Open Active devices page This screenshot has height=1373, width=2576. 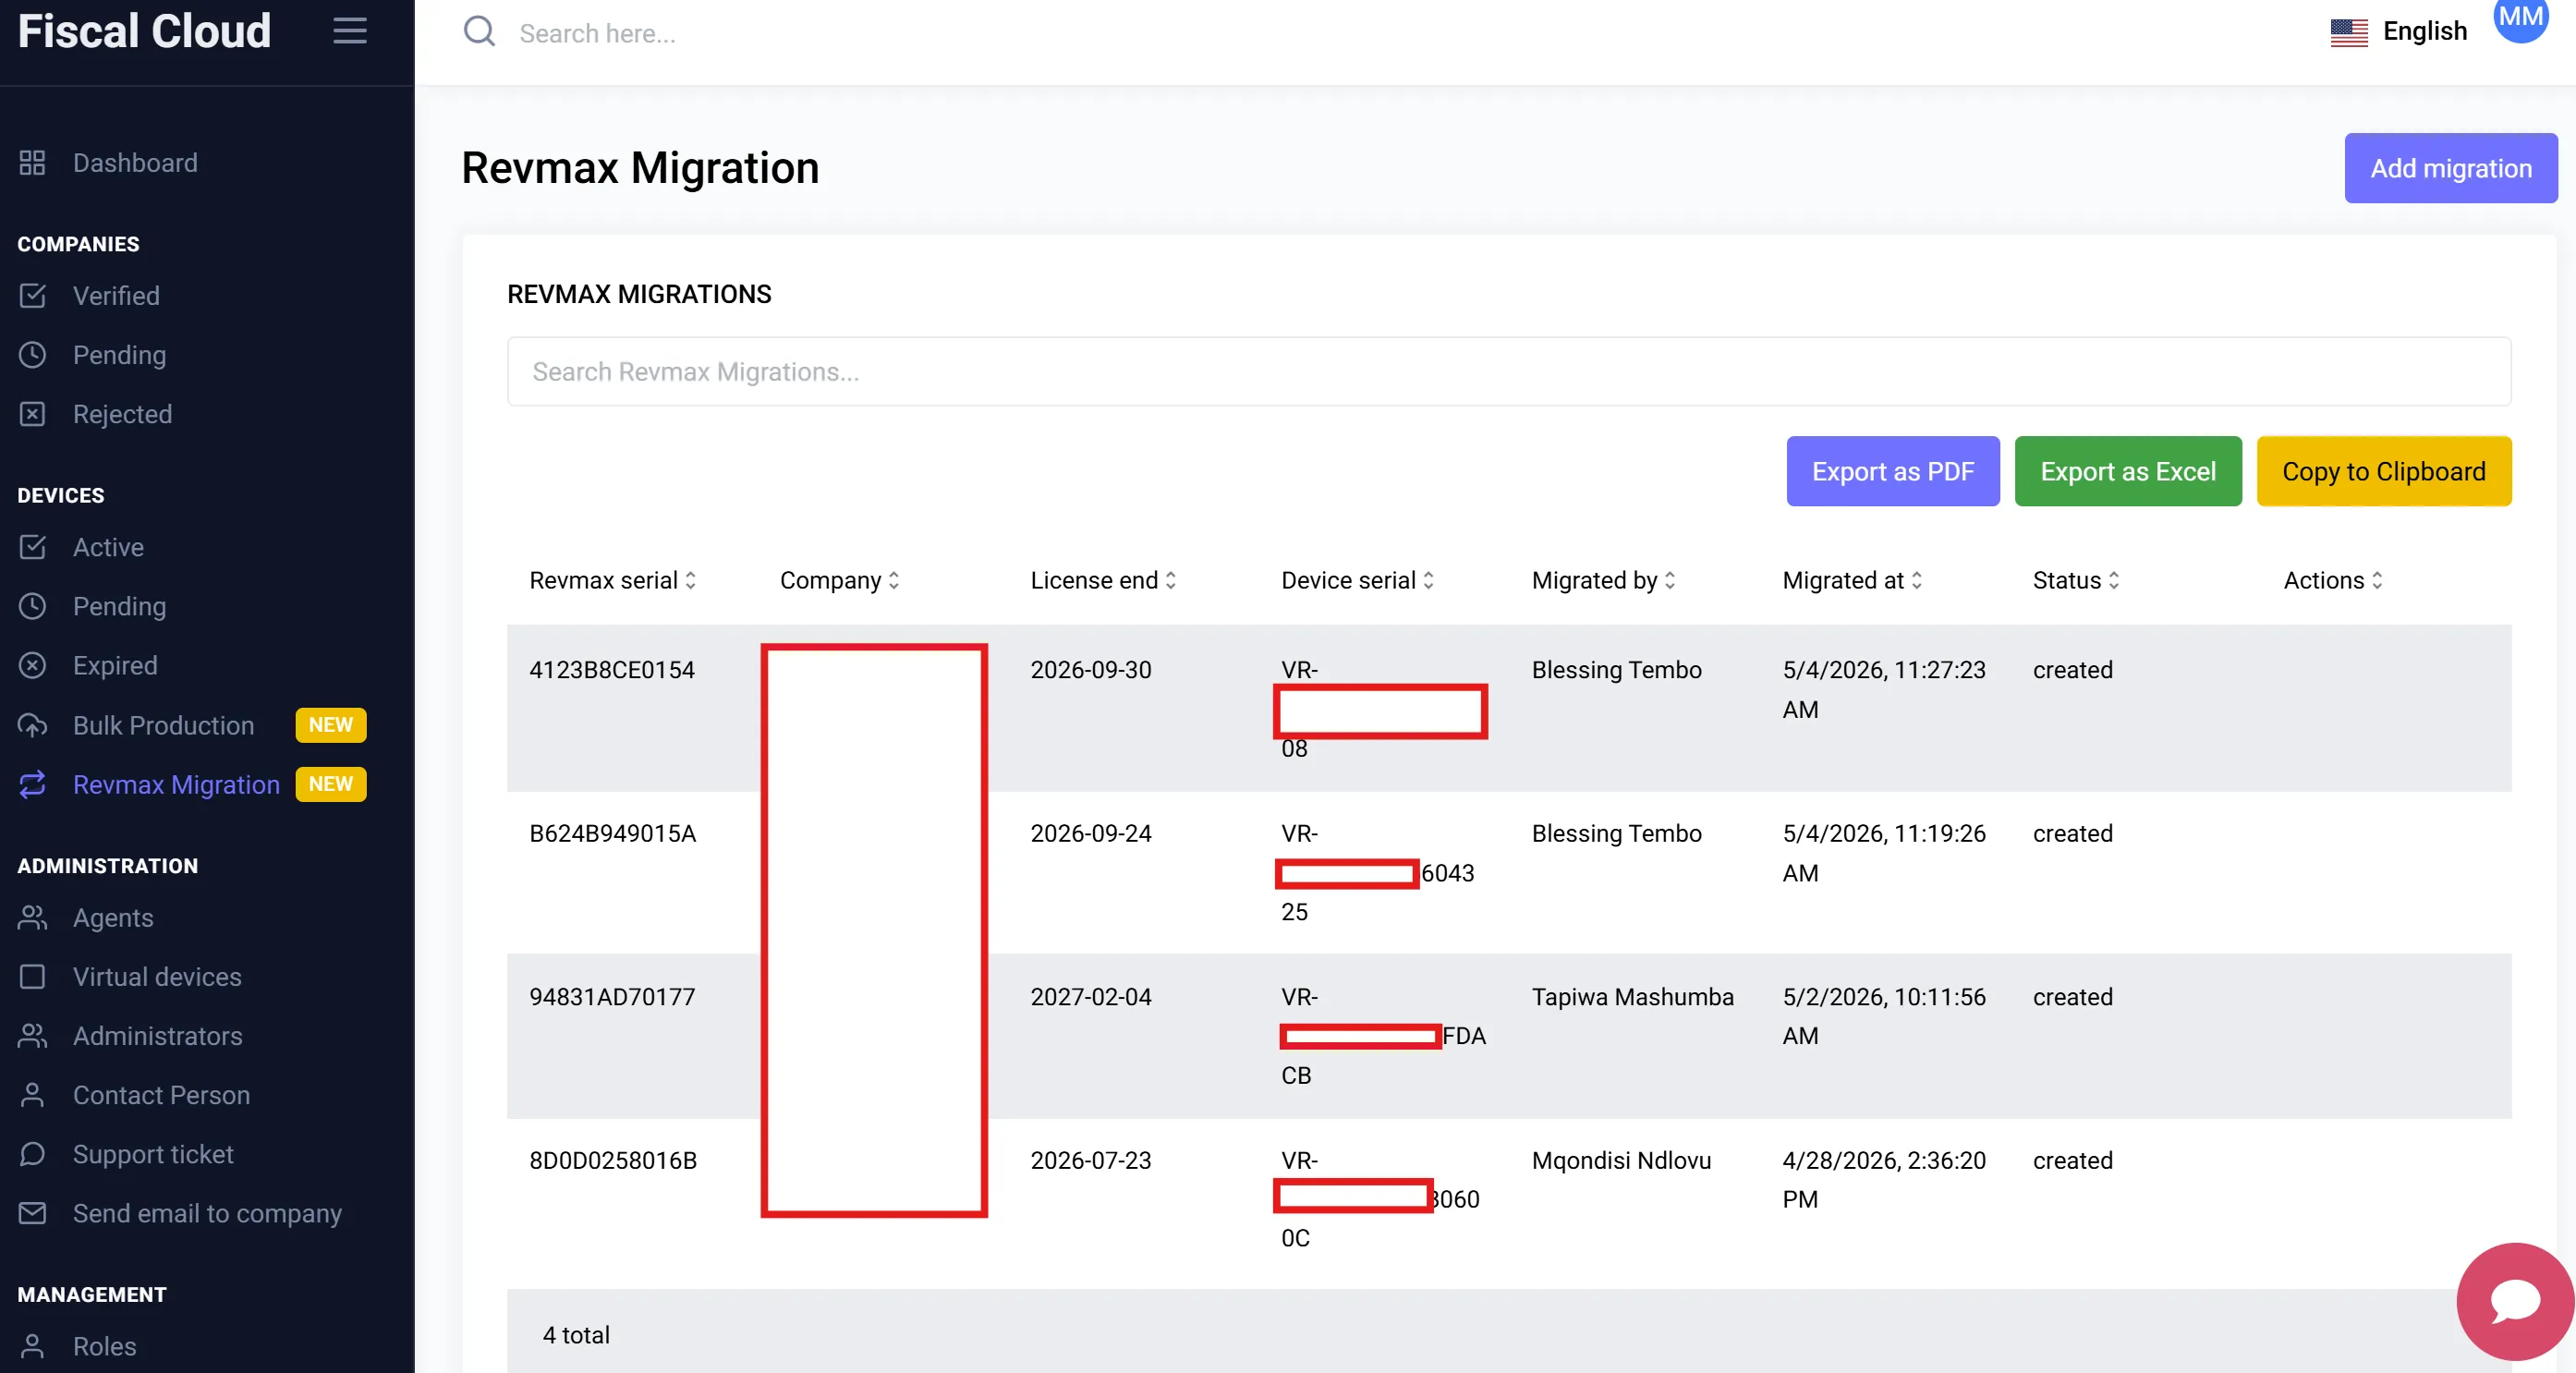point(108,546)
